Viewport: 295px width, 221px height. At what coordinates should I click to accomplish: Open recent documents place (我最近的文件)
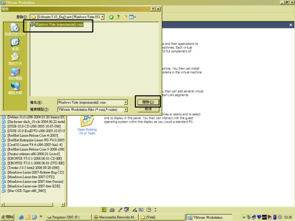click(x=15, y=29)
